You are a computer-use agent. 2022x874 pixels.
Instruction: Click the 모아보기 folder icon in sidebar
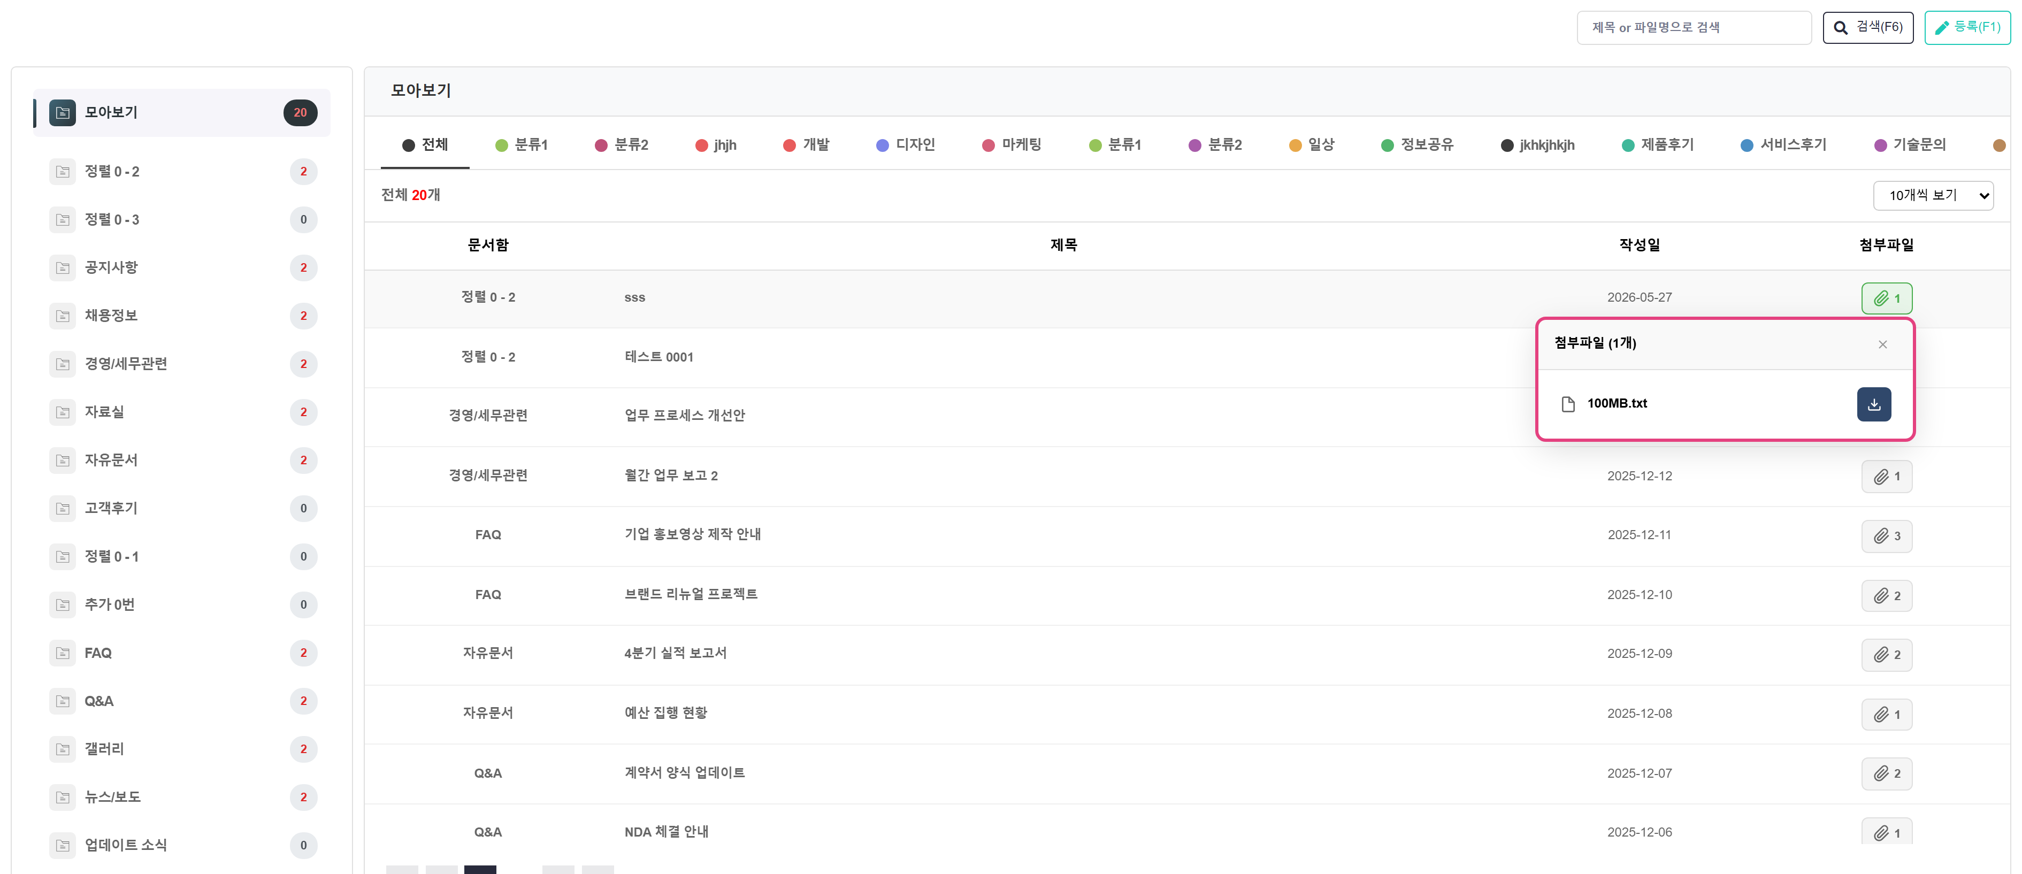[63, 113]
